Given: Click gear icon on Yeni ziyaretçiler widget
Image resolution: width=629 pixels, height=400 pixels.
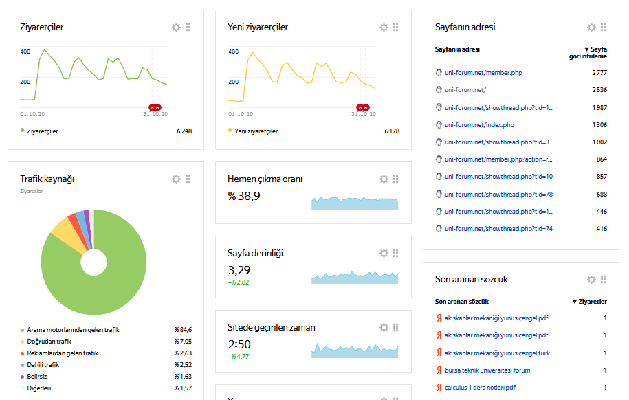Looking at the screenshot, I should pos(384,27).
